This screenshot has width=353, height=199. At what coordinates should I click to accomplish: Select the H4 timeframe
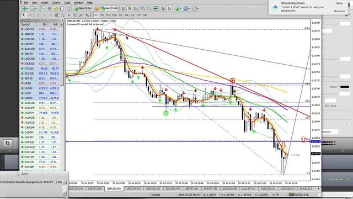(x=126, y=15)
